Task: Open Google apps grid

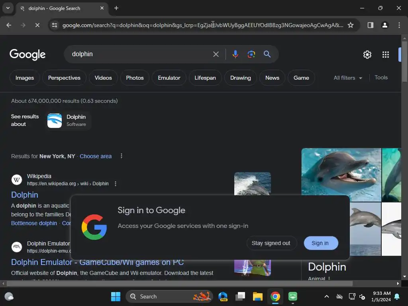Action: coord(385,54)
